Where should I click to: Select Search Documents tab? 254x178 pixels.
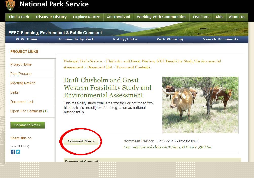pyautogui.click(x=221, y=39)
